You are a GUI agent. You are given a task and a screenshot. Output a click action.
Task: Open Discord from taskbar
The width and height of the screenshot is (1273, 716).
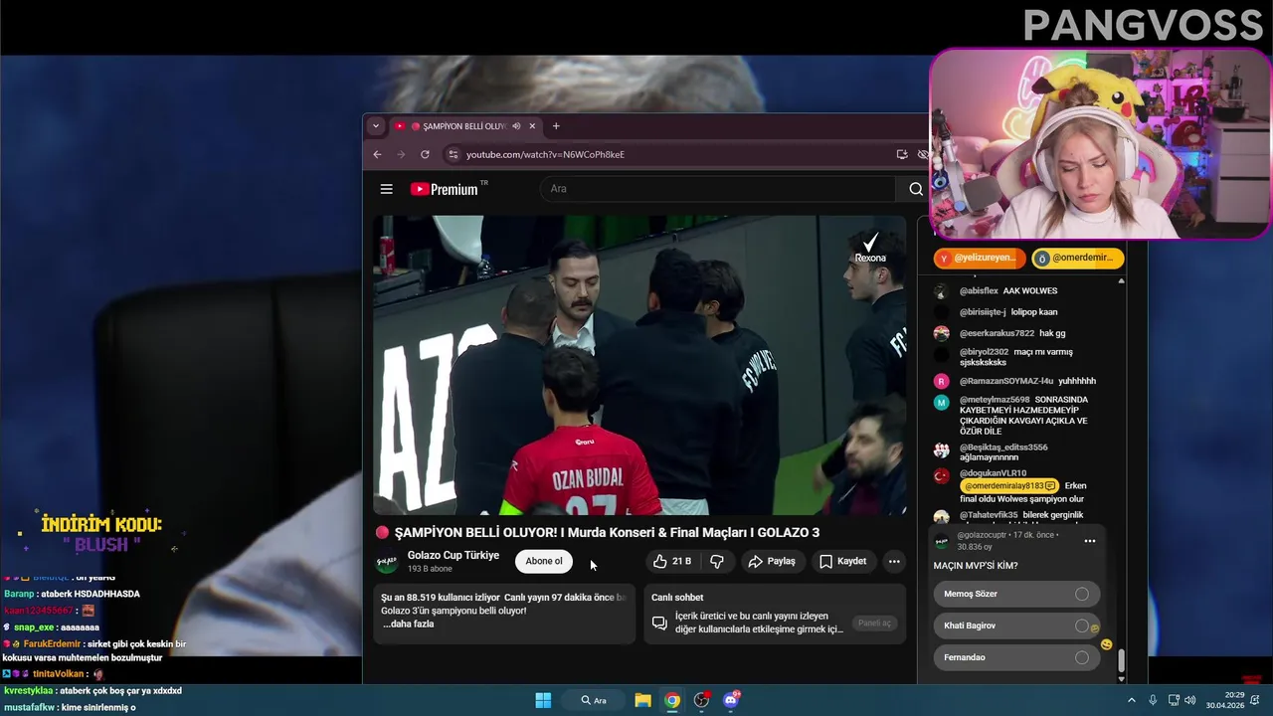(731, 700)
